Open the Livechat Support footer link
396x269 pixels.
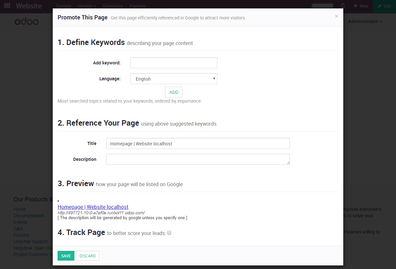coord(31,241)
